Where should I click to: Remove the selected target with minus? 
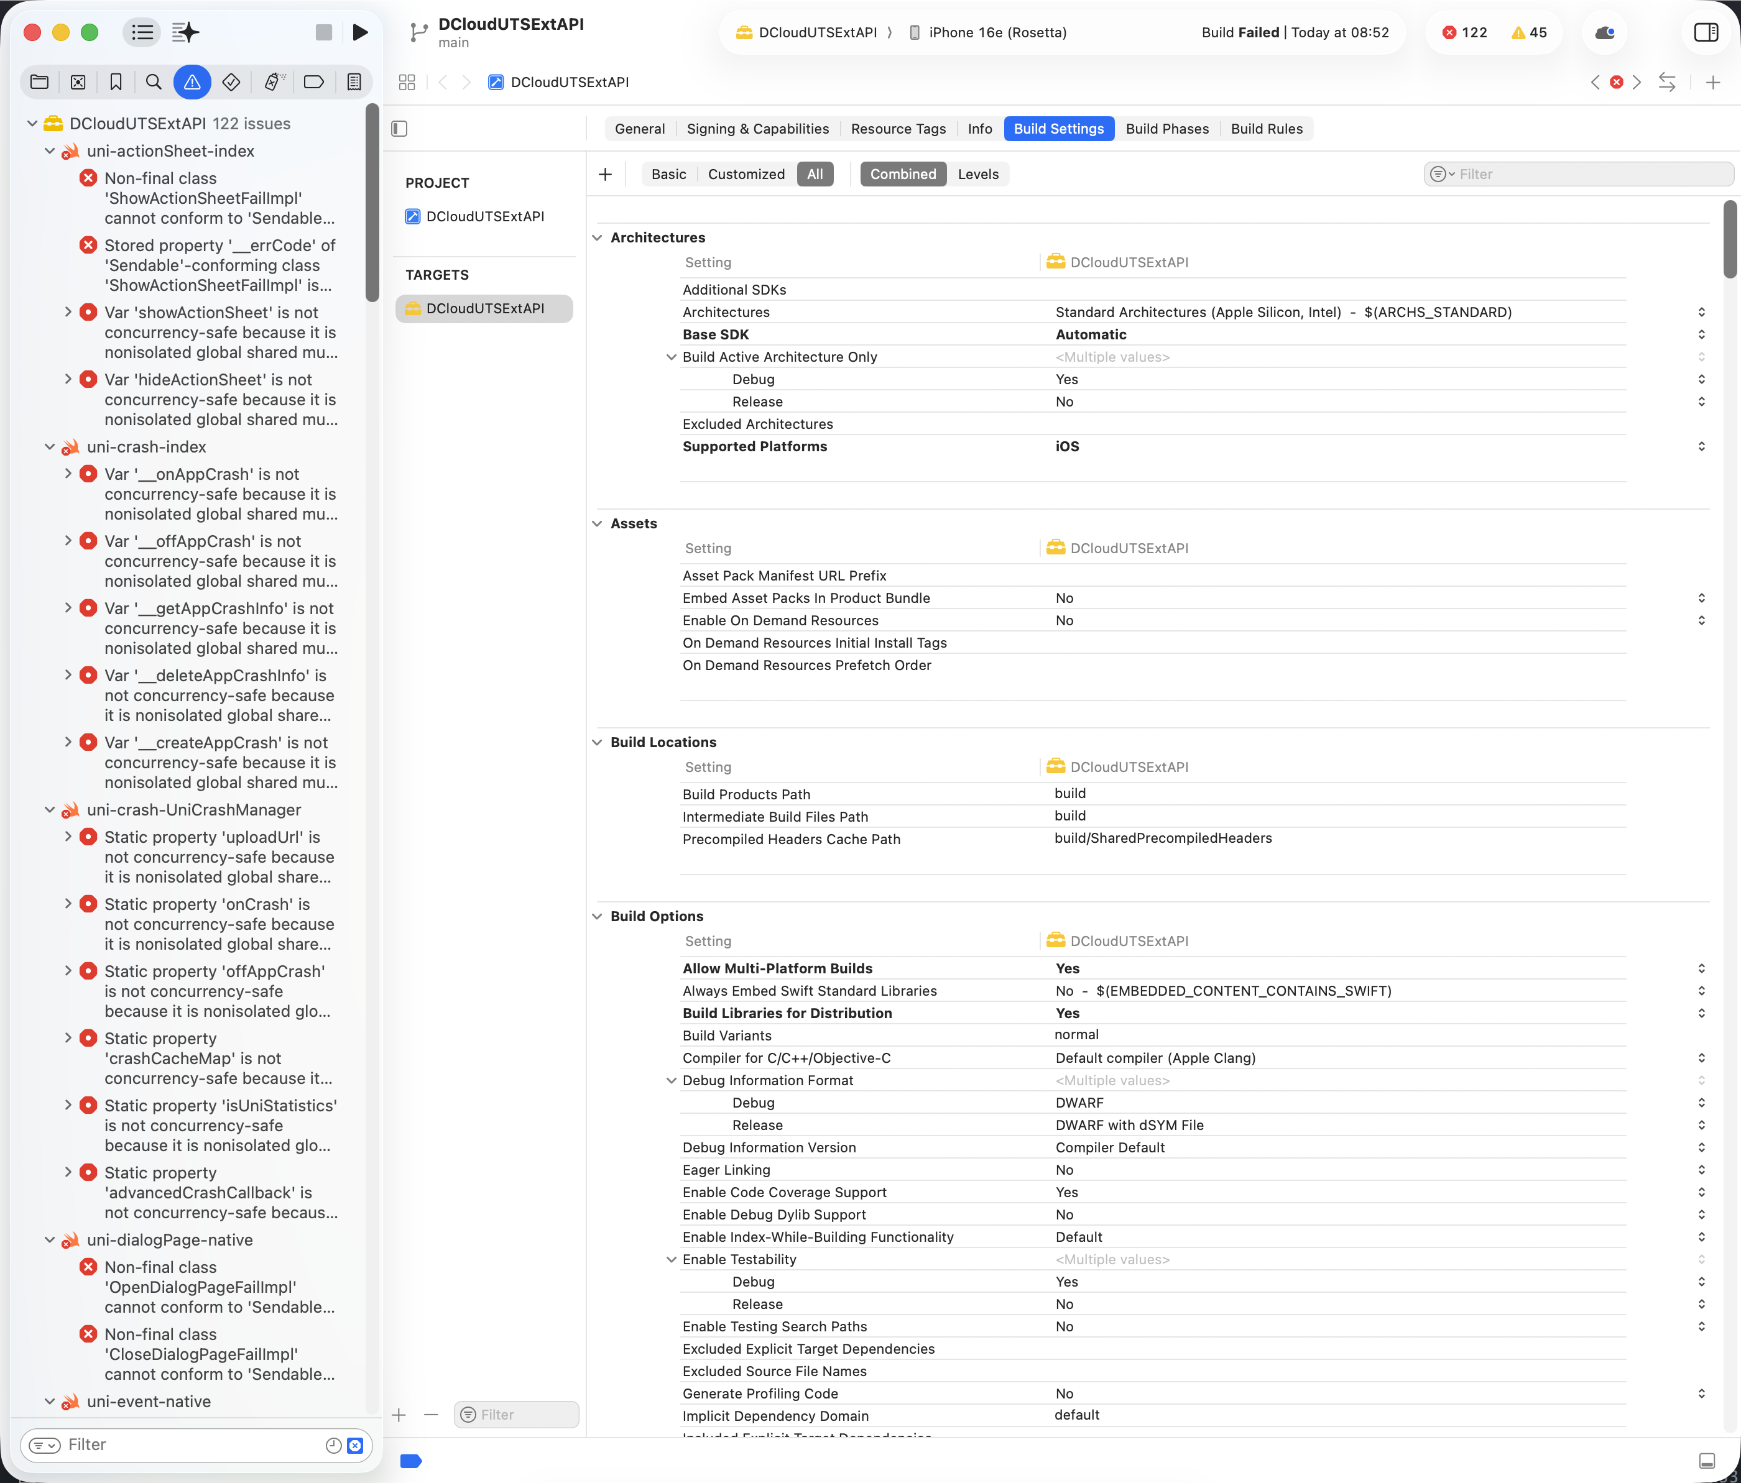click(431, 1415)
